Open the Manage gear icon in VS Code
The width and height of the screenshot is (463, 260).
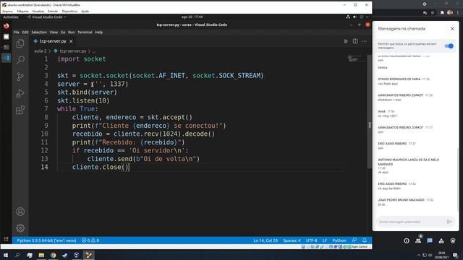[x=20, y=228]
